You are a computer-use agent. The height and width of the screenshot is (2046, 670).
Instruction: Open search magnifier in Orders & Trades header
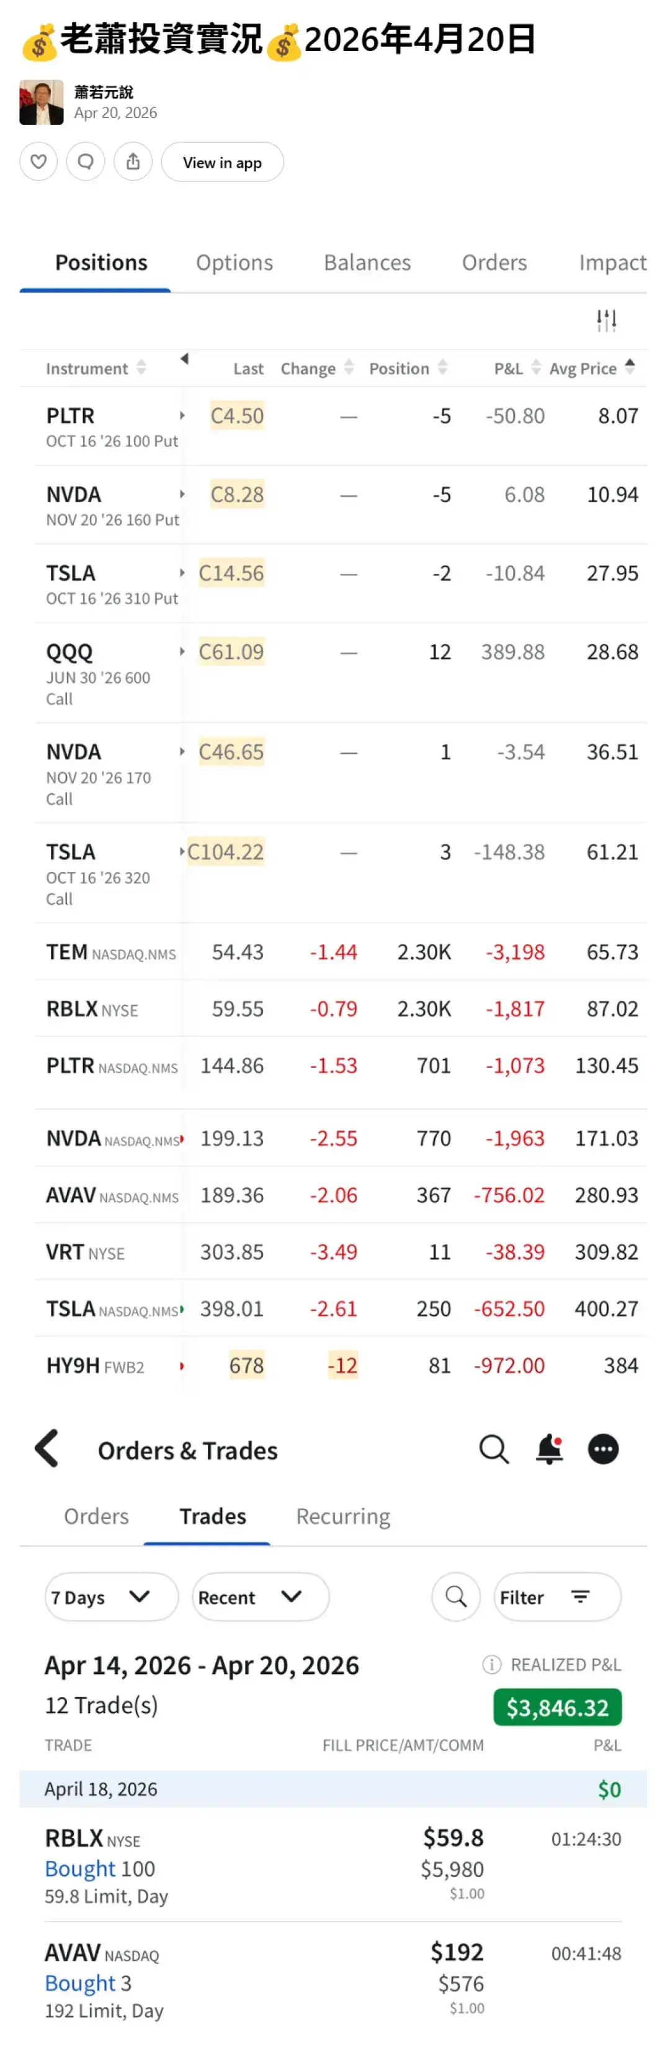(x=493, y=1449)
